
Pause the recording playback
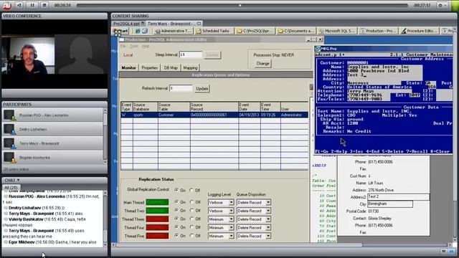point(32,5)
